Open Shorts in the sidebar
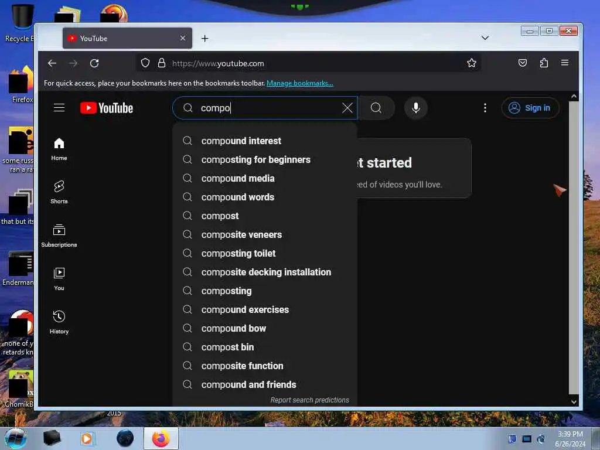600x450 pixels. click(59, 192)
